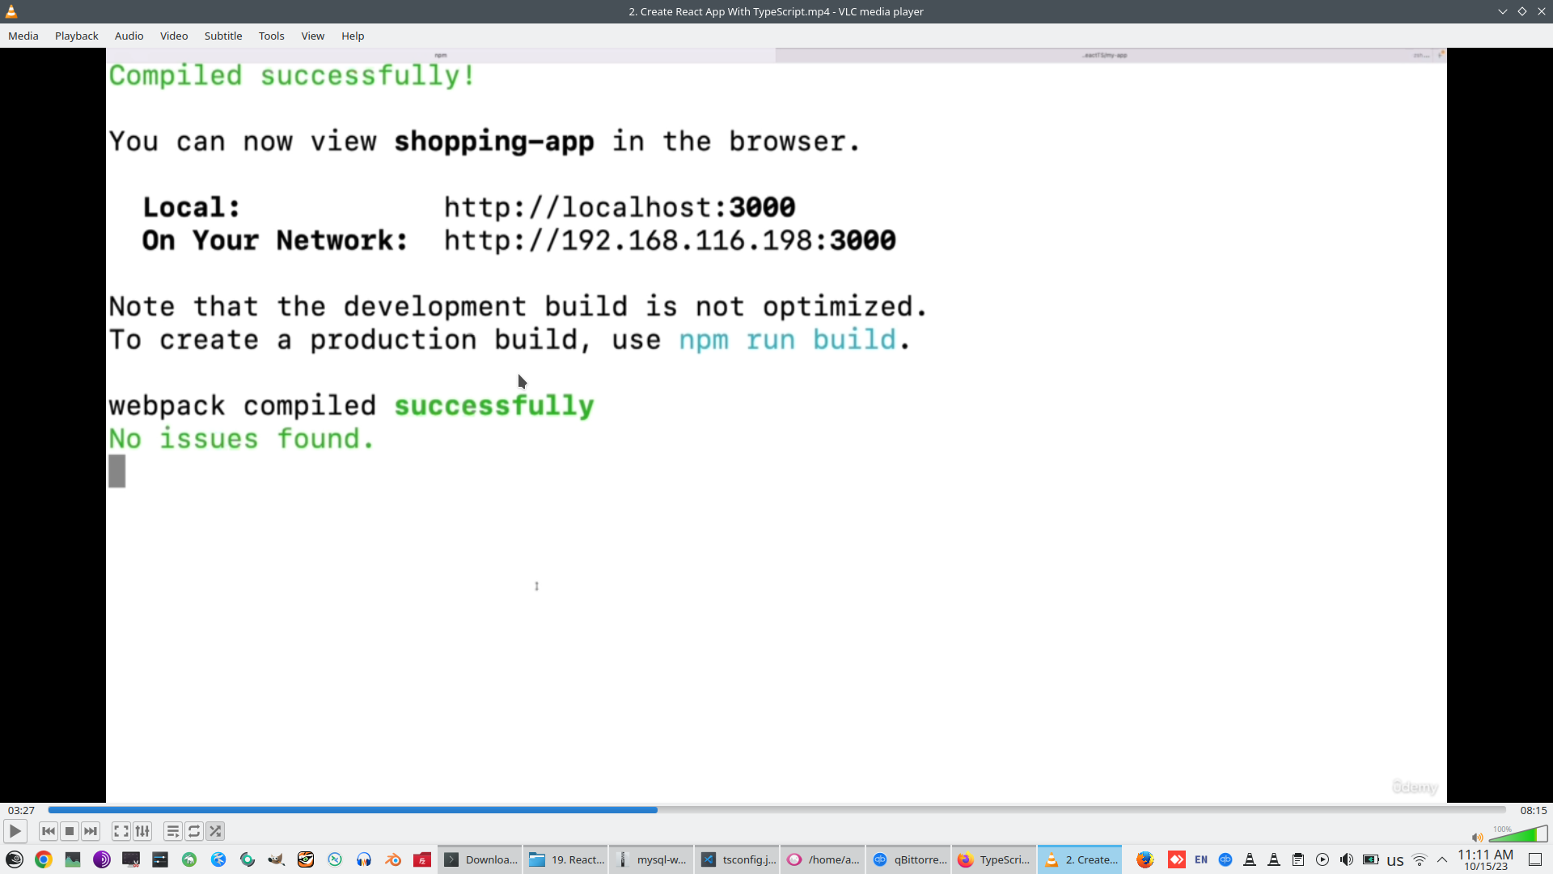The height and width of the screenshot is (874, 1553).
Task: Switch to tsconfig.json VS Code window
Action: coord(738,859)
